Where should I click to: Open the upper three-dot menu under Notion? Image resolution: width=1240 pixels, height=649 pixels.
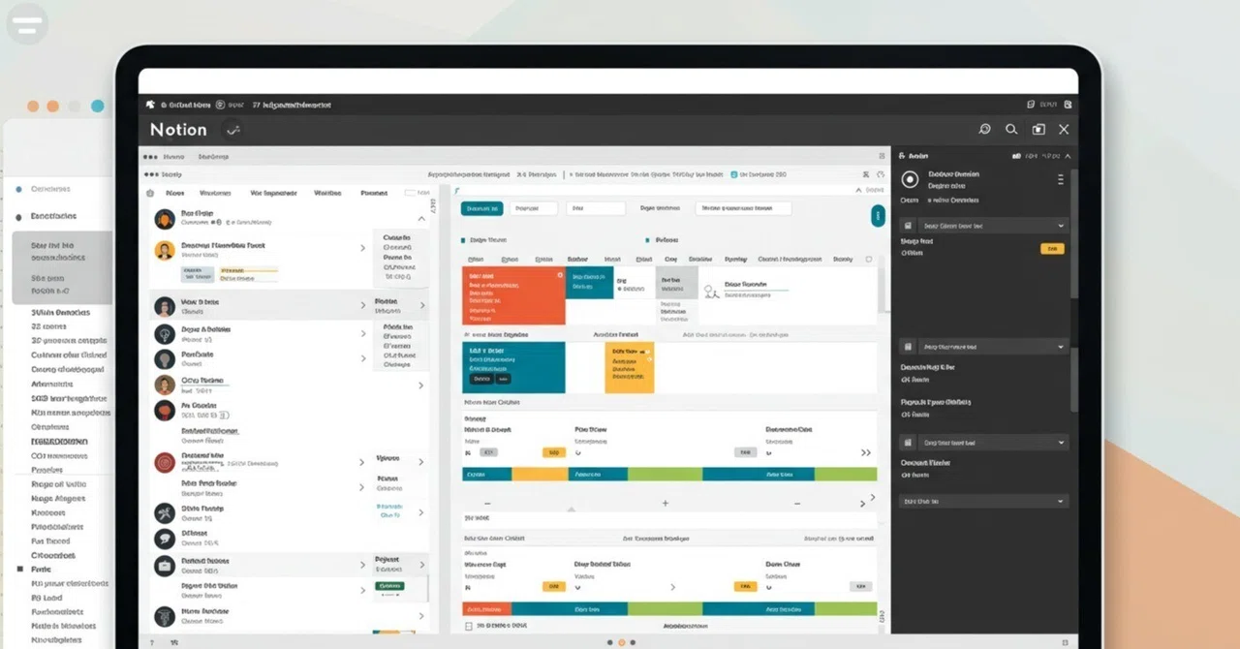click(150, 156)
